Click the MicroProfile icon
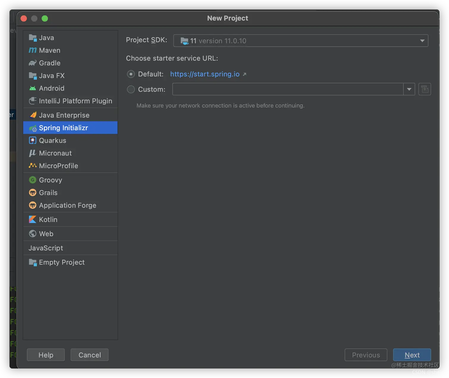Image resolution: width=449 pixels, height=378 pixels. point(33,166)
